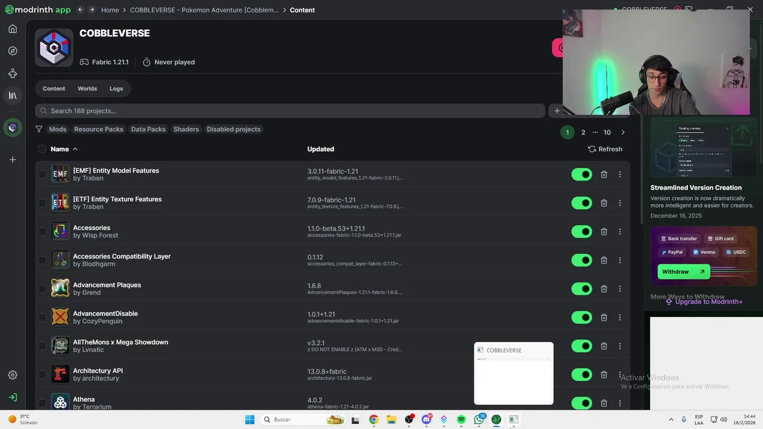The image size is (763, 429).
Task: Click the Search 188 projects field
Action: [290, 111]
